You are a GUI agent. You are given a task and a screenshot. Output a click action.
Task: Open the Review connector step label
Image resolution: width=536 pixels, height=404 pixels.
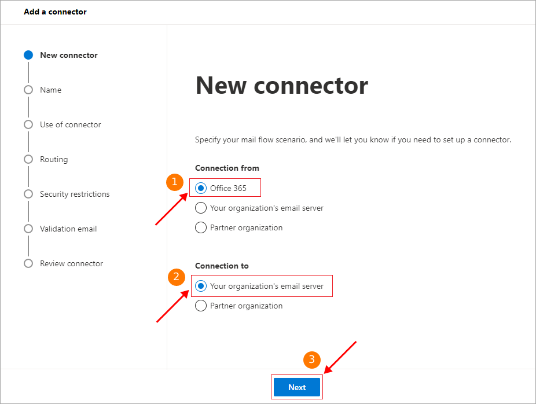pyautogui.click(x=71, y=263)
